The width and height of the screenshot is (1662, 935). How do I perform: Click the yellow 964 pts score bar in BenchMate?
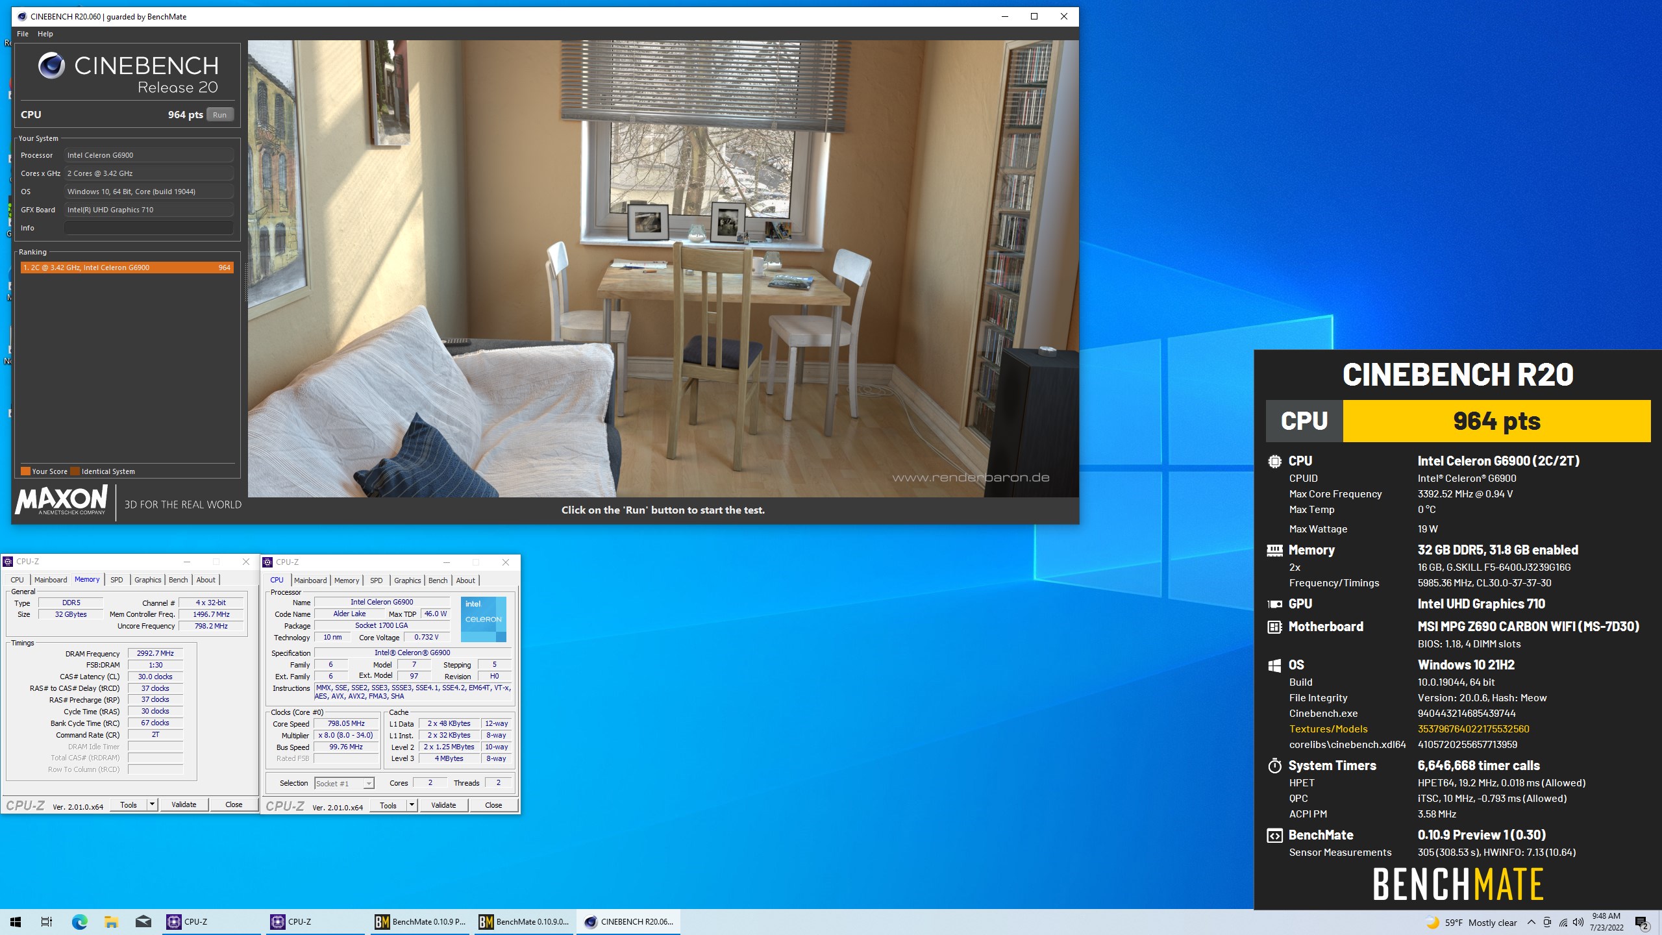point(1496,421)
